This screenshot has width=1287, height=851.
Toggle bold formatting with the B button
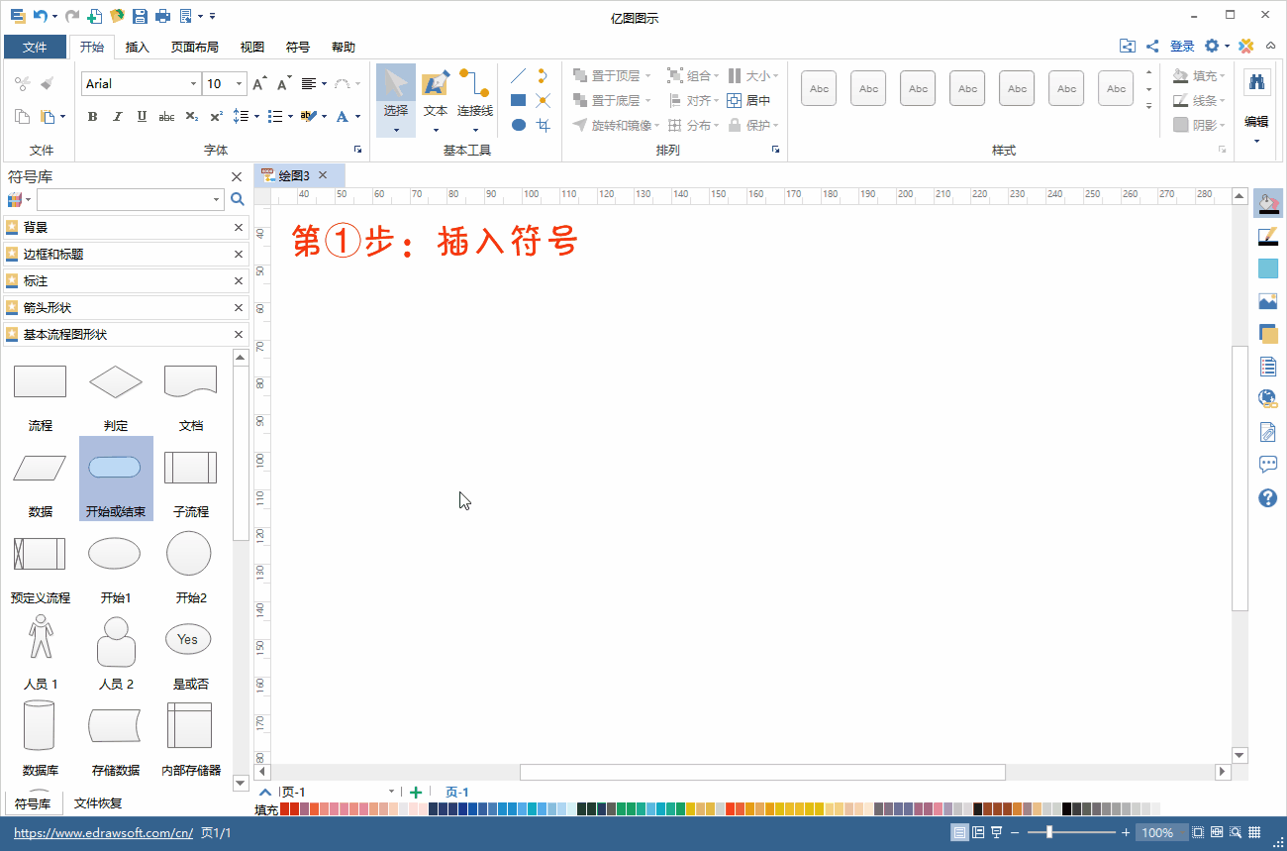(x=92, y=116)
